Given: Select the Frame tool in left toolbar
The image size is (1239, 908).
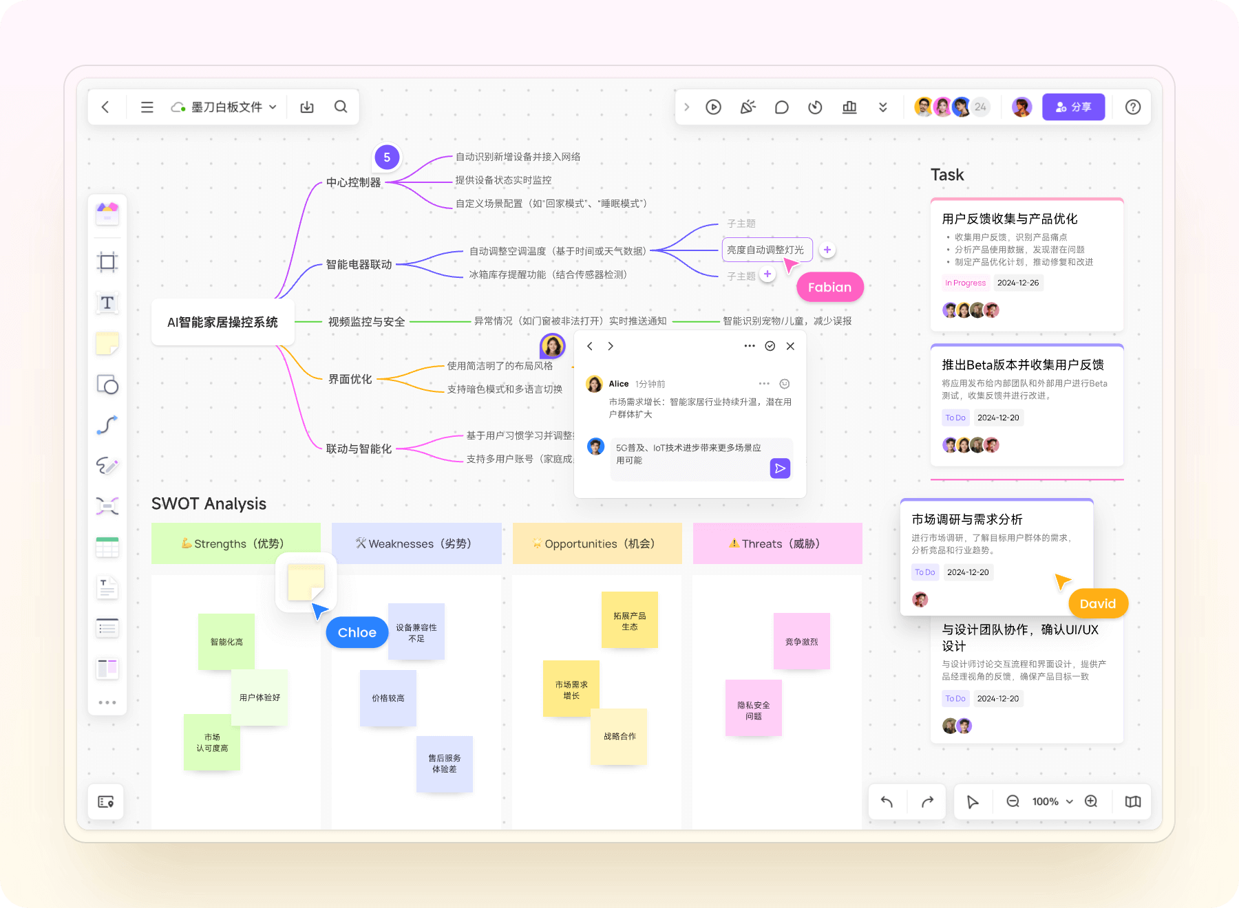Looking at the screenshot, I should tap(107, 262).
